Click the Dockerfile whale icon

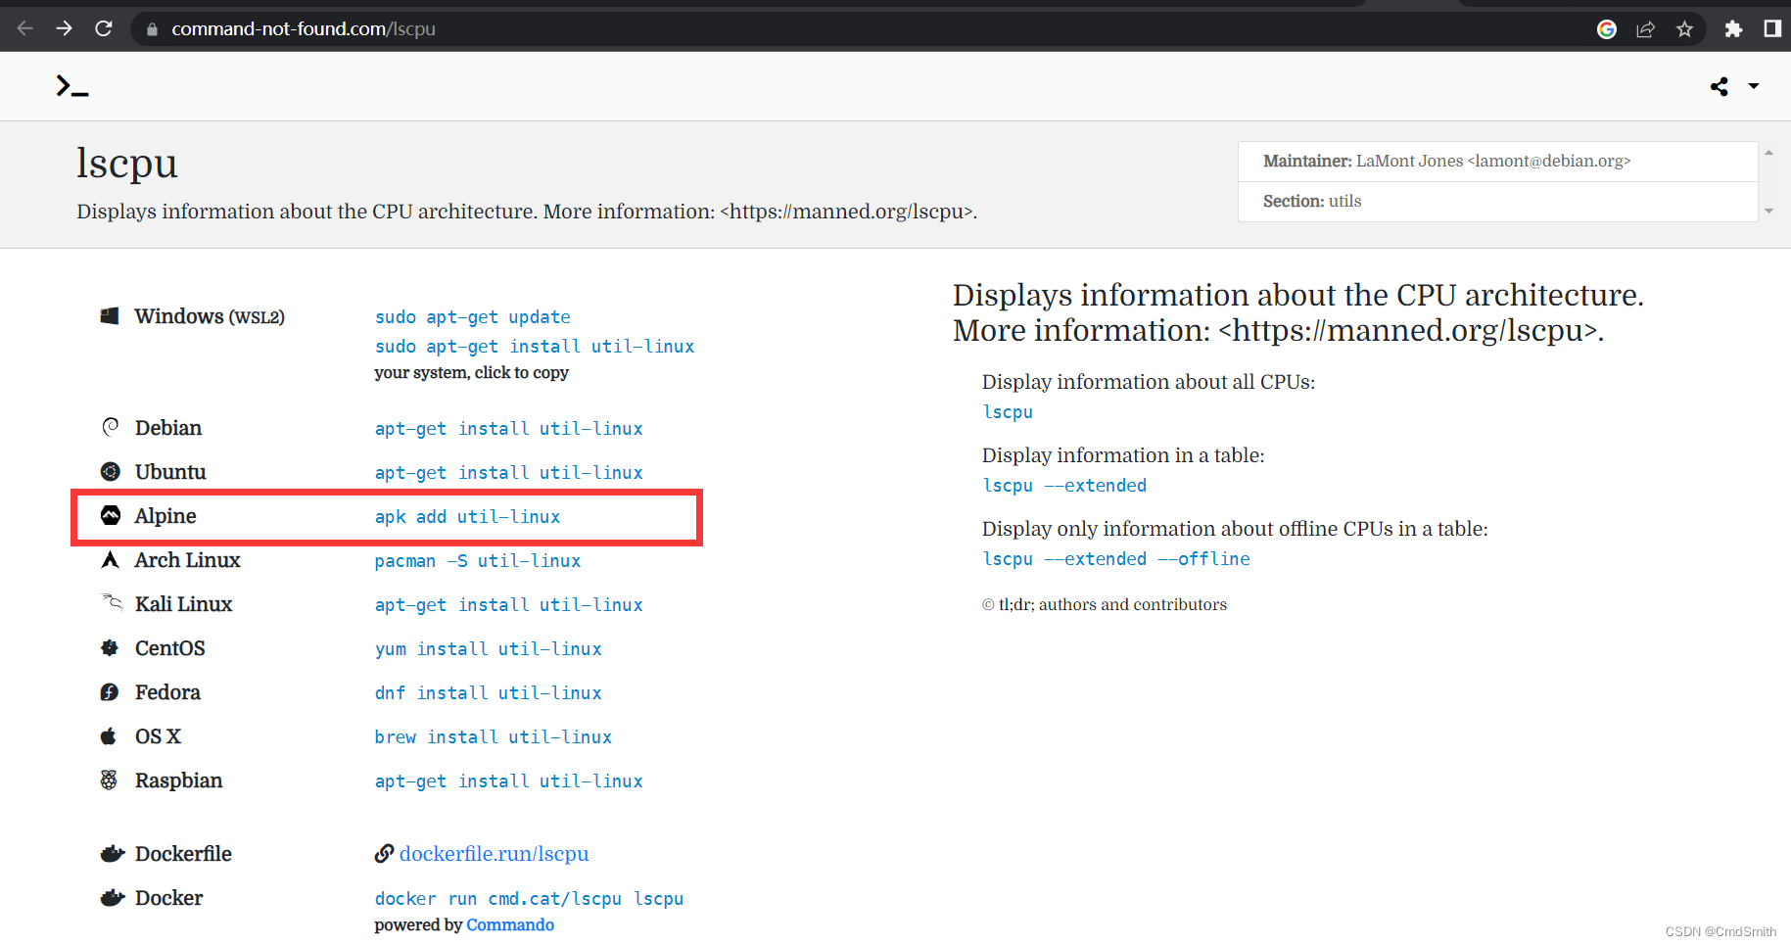point(113,853)
